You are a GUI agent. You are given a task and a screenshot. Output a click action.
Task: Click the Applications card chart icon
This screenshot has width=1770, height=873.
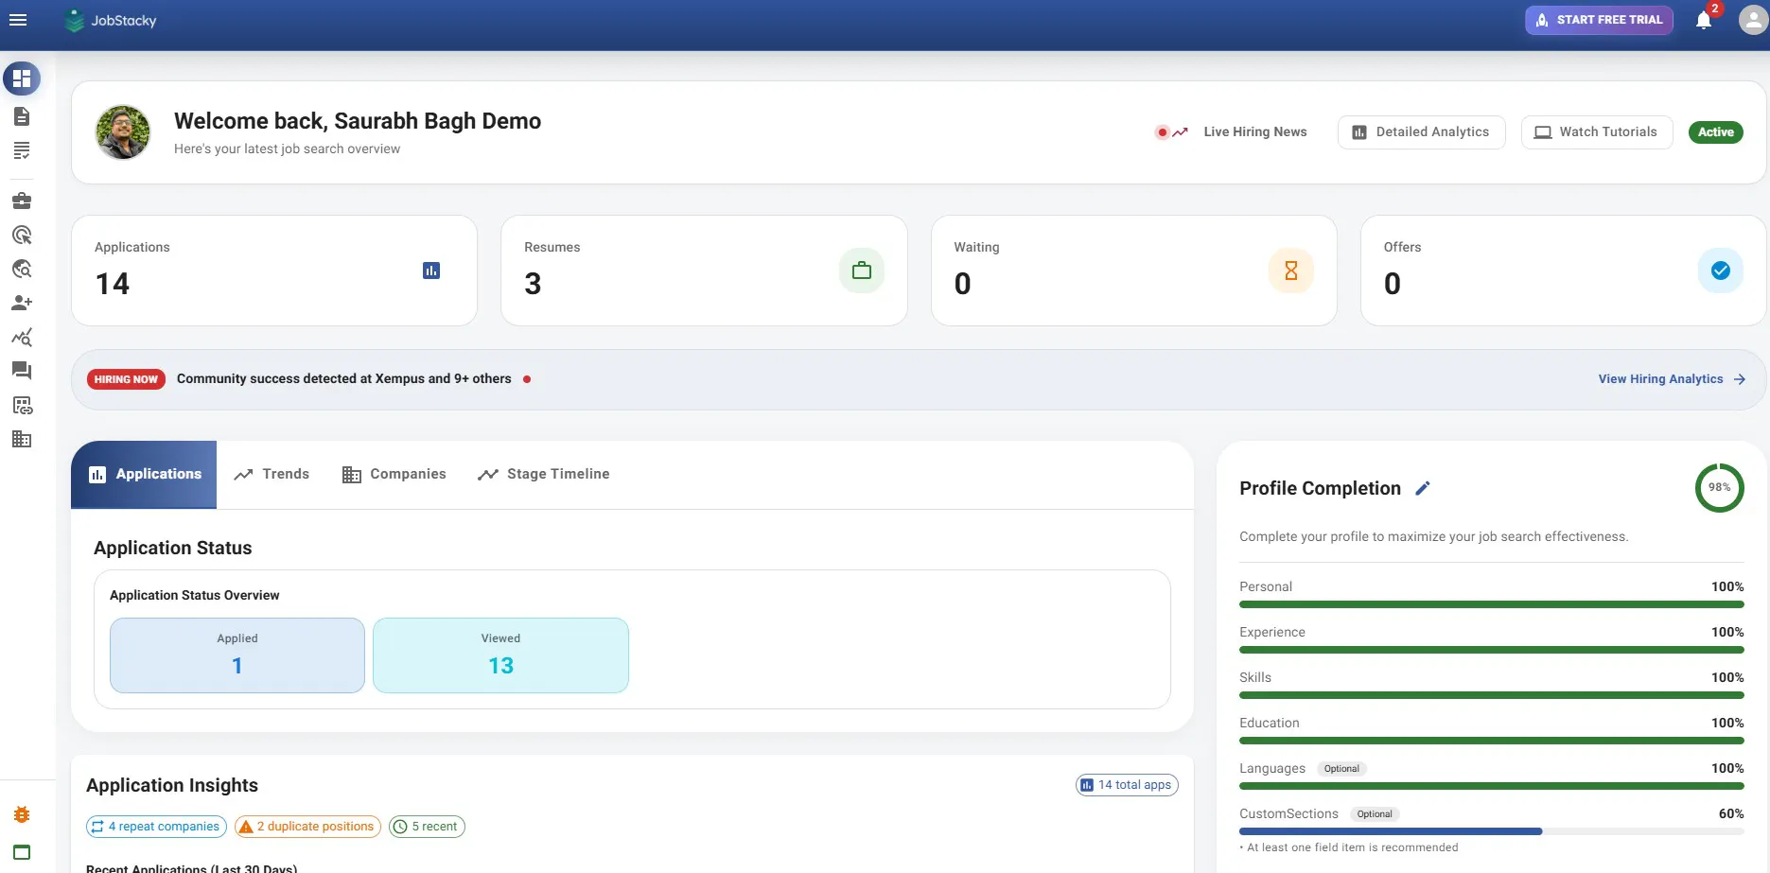(x=431, y=271)
